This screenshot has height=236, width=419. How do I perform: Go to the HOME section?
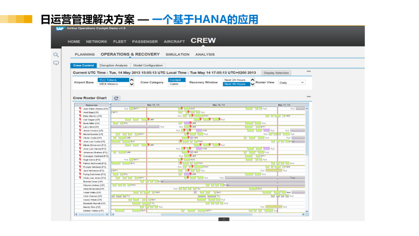[74, 42]
